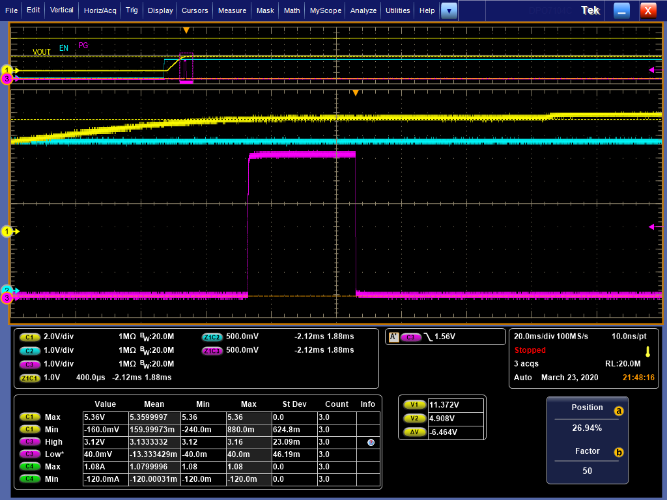Click the Factor value field showing 50
The width and height of the screenshot is (667, 500).
[x=587, y=471]
